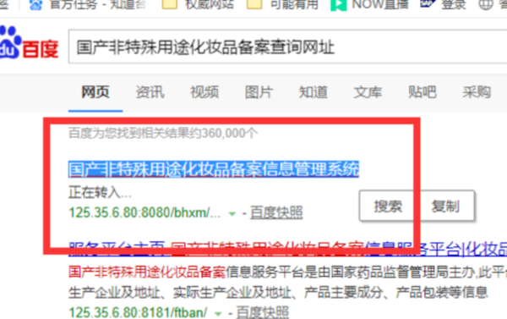Select the 图片 search tab
The image size is (507, 319).
pyautogui.click(x=259, y=92)
